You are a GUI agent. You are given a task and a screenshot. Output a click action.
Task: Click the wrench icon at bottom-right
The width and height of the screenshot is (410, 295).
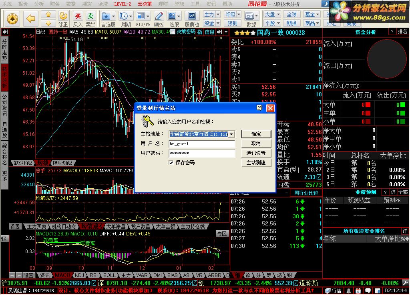click(405, 283)
